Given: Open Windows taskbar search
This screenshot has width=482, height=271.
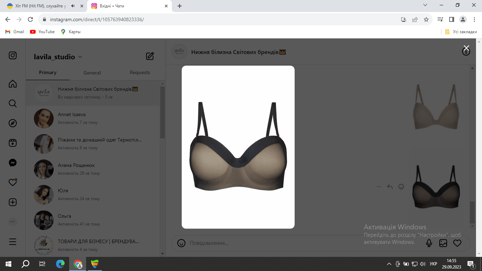Looking at the screenshot, I should click(x=25, y=264).
